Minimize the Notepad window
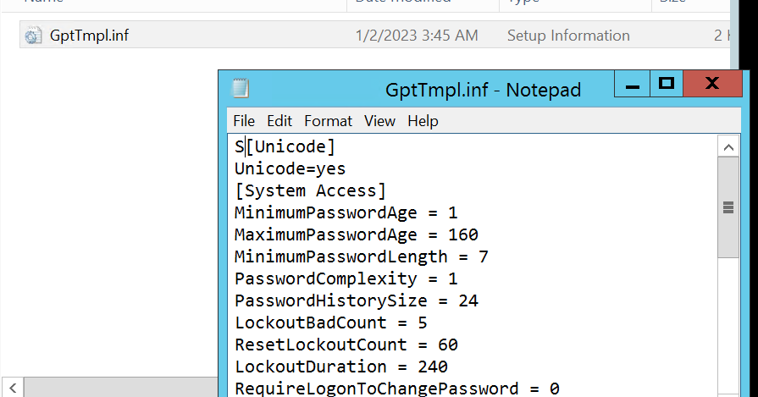758x397 pixels. point(632,84)
